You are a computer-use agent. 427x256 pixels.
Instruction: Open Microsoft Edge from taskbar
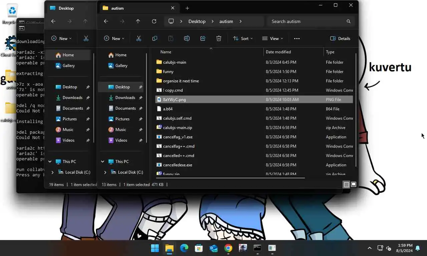[x=184, y=248]
